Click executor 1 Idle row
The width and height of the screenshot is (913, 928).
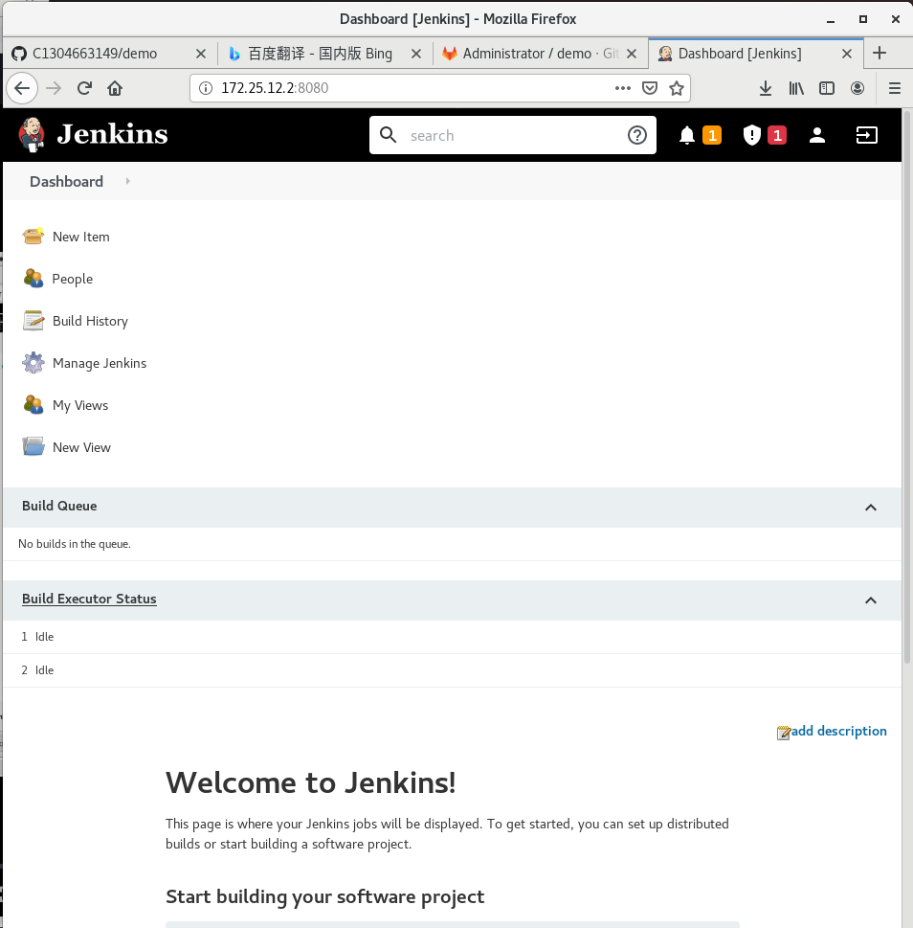point(452,637)
